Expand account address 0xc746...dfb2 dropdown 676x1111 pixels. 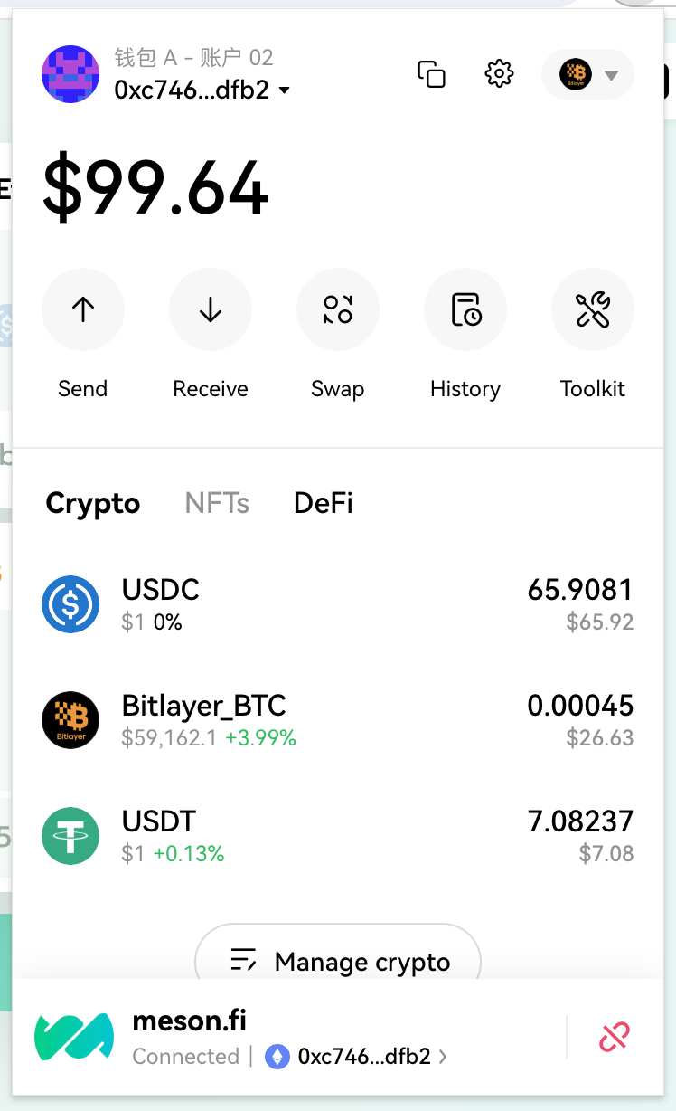coord(285,90)
